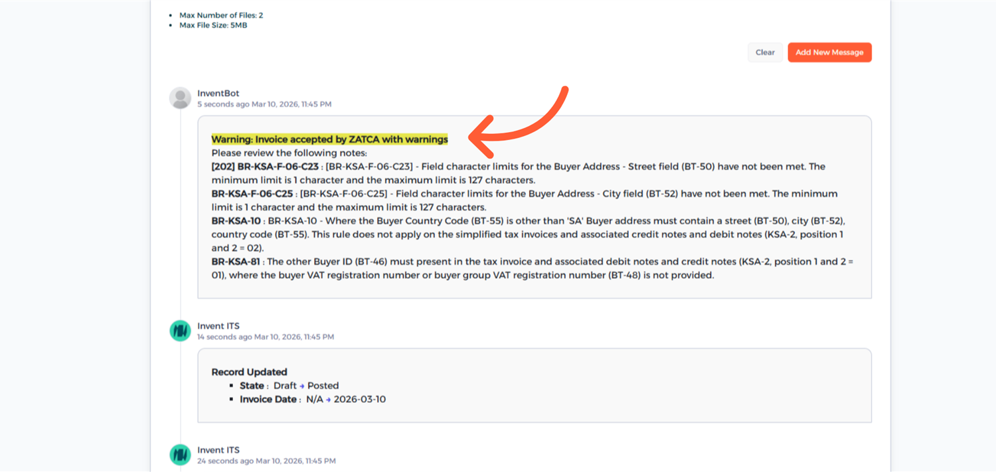This screenshot has height=472, width=996.
Task: Click the "14 seconds ago" message timestamp
Action: pyautogui.click(x=224, y=337)
